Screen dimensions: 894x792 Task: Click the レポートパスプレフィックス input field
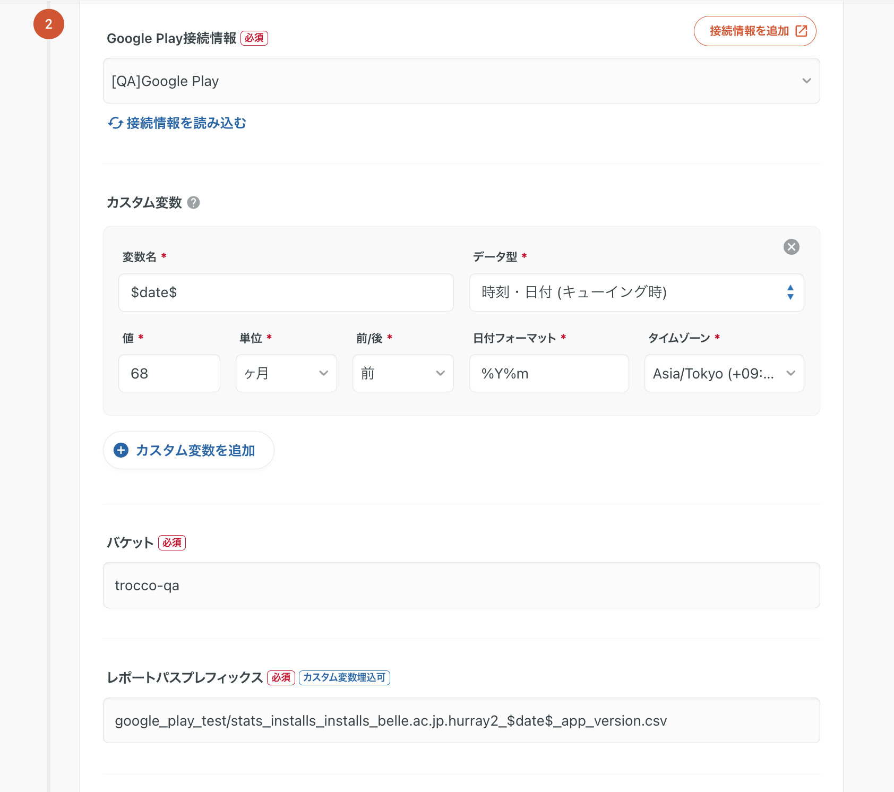pos(461,720)
